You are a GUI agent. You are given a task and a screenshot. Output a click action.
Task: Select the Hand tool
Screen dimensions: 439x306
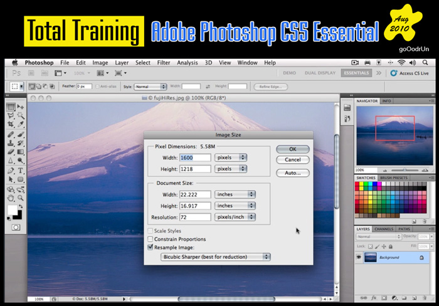[11, 198]
